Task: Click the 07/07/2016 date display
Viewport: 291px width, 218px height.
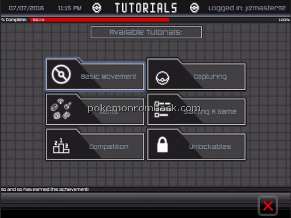Action: click(x=26, y=8)
